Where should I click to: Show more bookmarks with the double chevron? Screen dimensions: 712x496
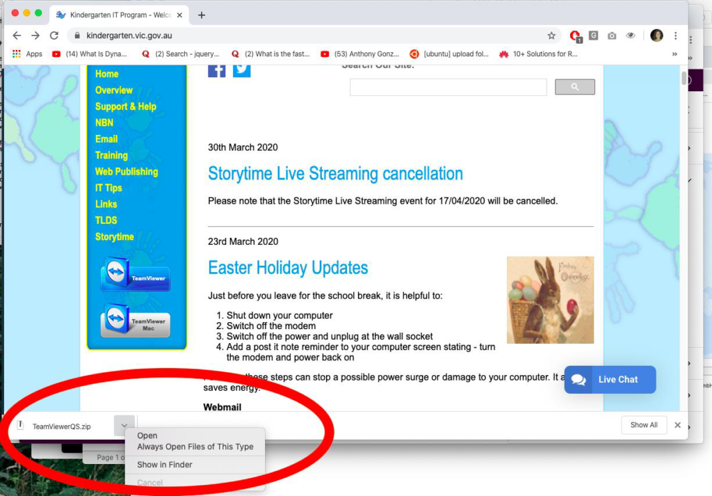tap(674, 54)
